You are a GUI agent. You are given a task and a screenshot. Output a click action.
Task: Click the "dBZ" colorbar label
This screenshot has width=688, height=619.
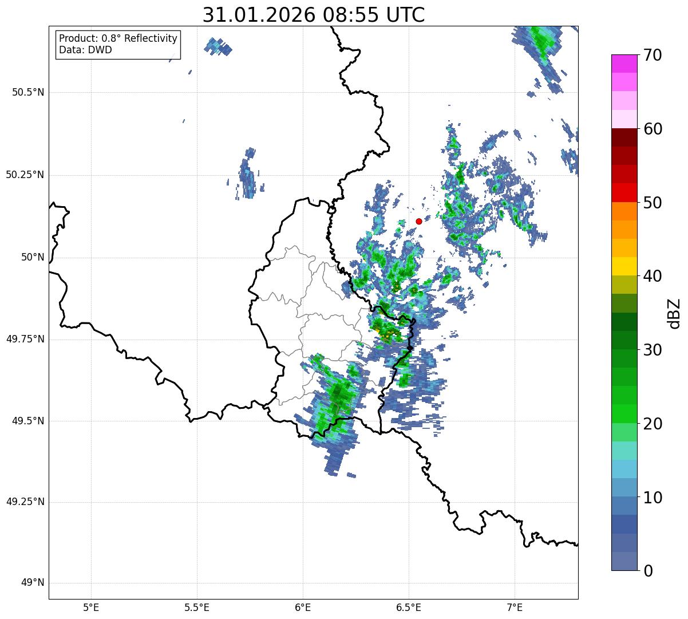tap(674, 313)
